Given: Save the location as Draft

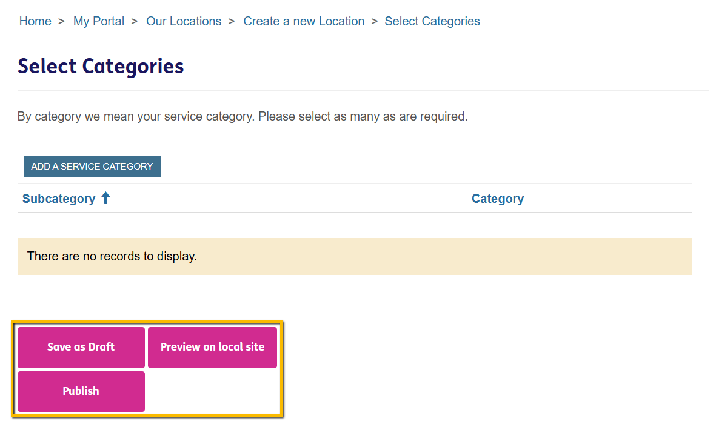Looking at the screenshot, I should [81, 347].
